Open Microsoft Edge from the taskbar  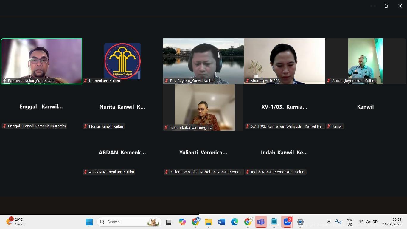point(235,222)
